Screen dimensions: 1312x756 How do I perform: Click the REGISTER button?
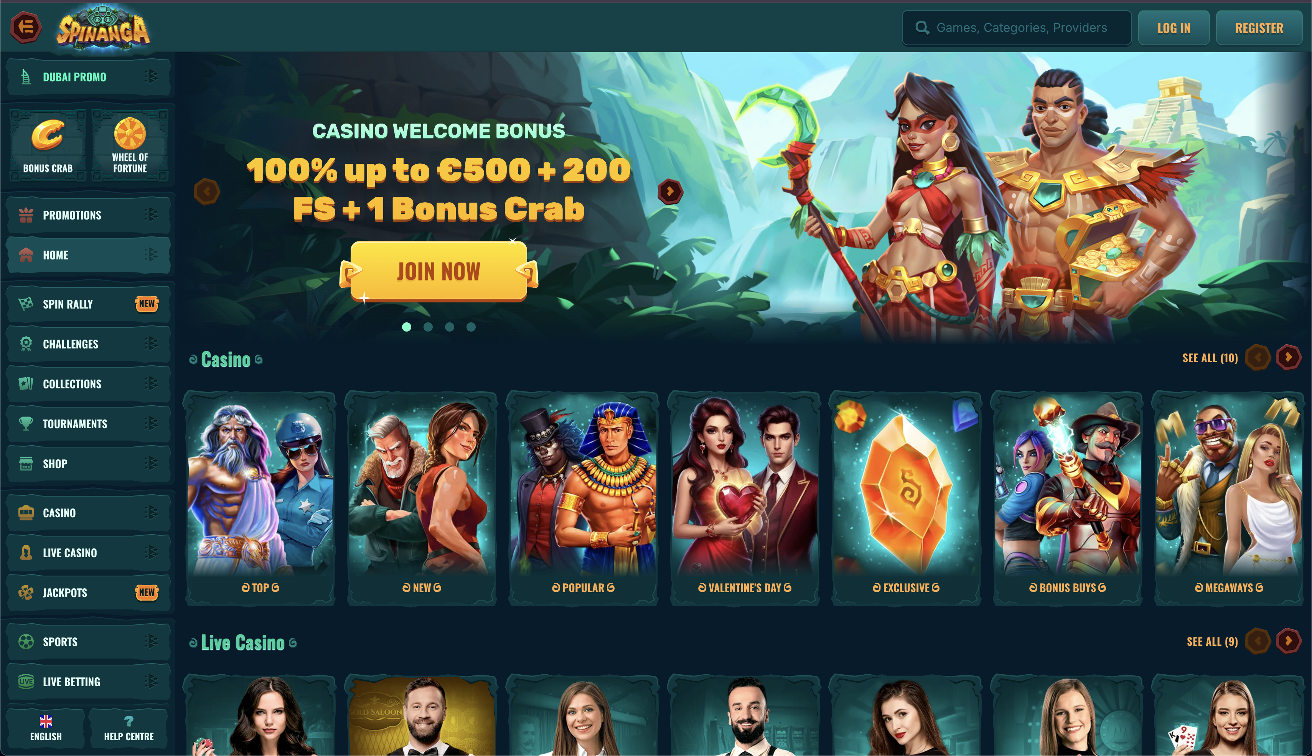(1259, 28)
